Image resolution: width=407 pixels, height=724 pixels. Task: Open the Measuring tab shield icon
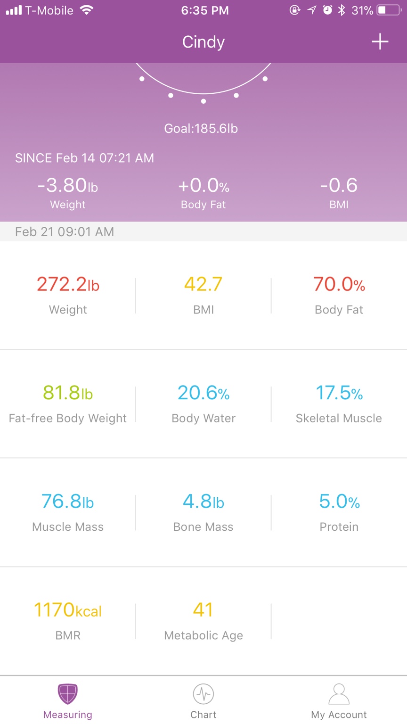[68, 694]
